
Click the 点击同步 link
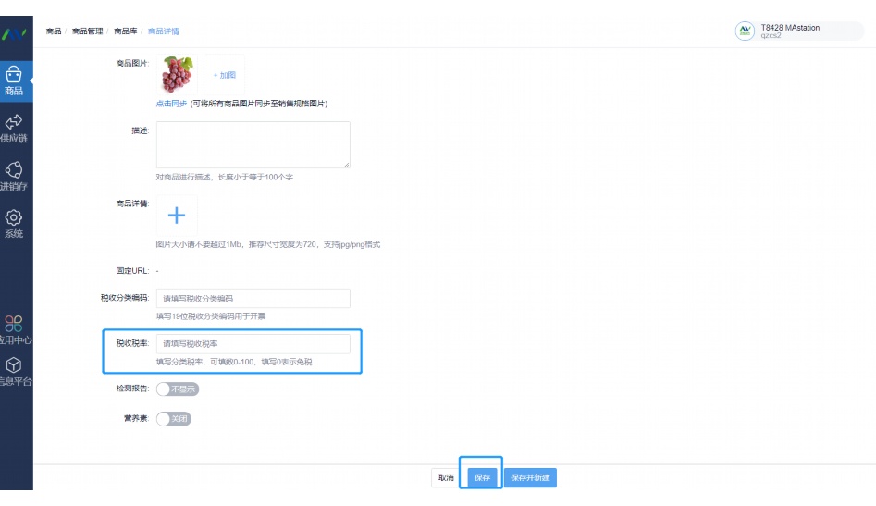point(171,104)
